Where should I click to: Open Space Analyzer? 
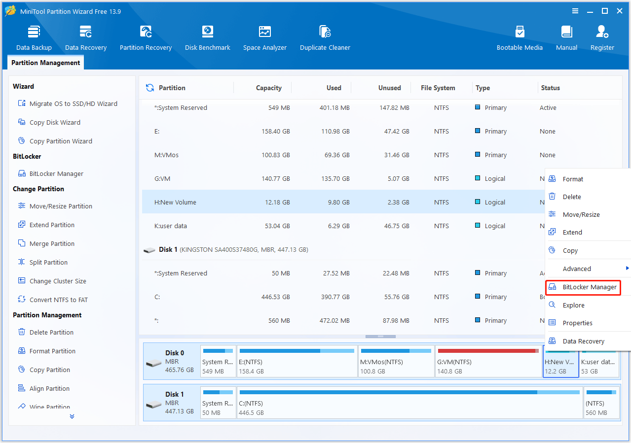point(265,38)
